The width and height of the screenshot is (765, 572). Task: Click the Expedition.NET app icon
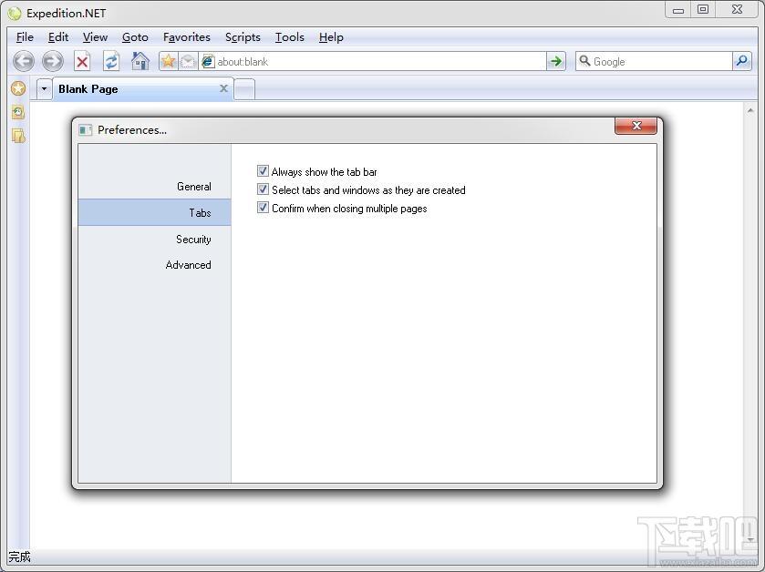[x=15, y=14]
